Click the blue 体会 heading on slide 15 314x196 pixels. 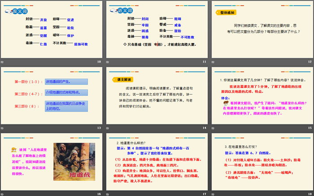point(225,98)
